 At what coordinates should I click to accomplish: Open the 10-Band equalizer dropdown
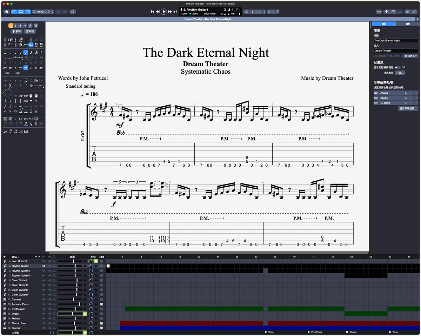pos(406,103)
